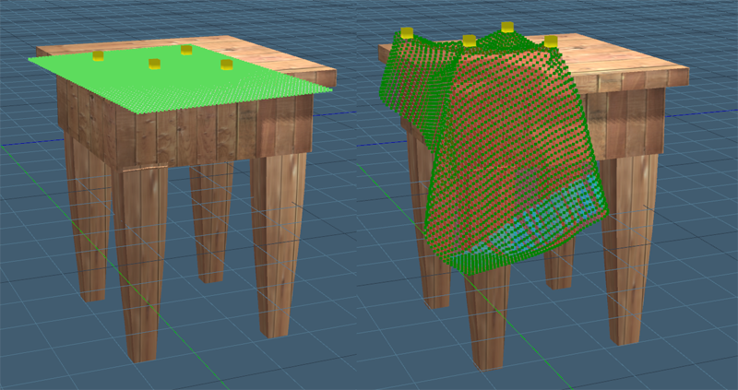Pick rightmost yellow pin on flat cloth
Screen dimensions: 738x390
coord(227,65)
